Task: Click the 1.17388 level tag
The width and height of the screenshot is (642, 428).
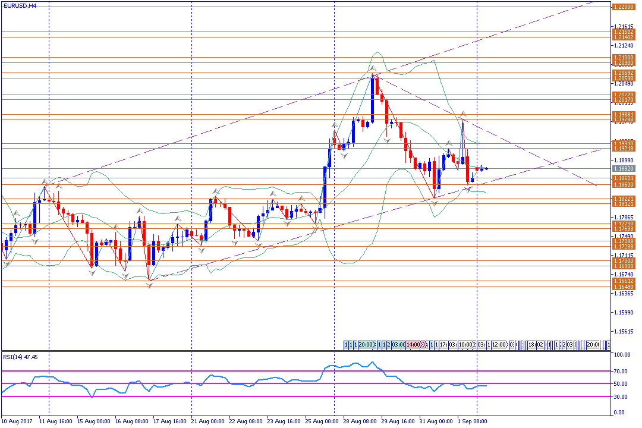Action: (624, 241)
